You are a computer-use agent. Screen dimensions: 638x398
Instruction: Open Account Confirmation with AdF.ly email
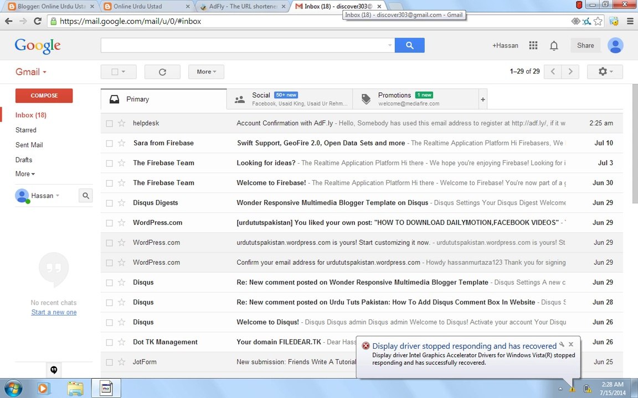[361, 123]
